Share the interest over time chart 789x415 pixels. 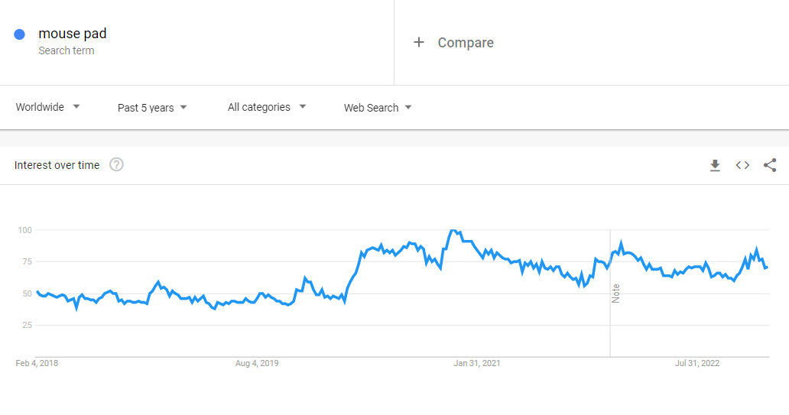coord(770,165)
